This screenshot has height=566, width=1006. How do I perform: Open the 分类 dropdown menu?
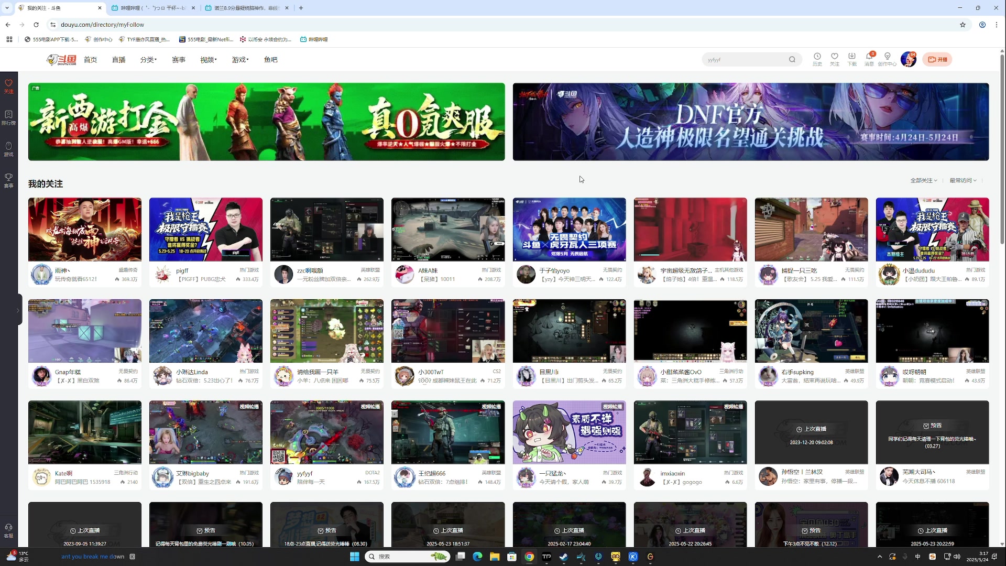(x=148, y=60)
